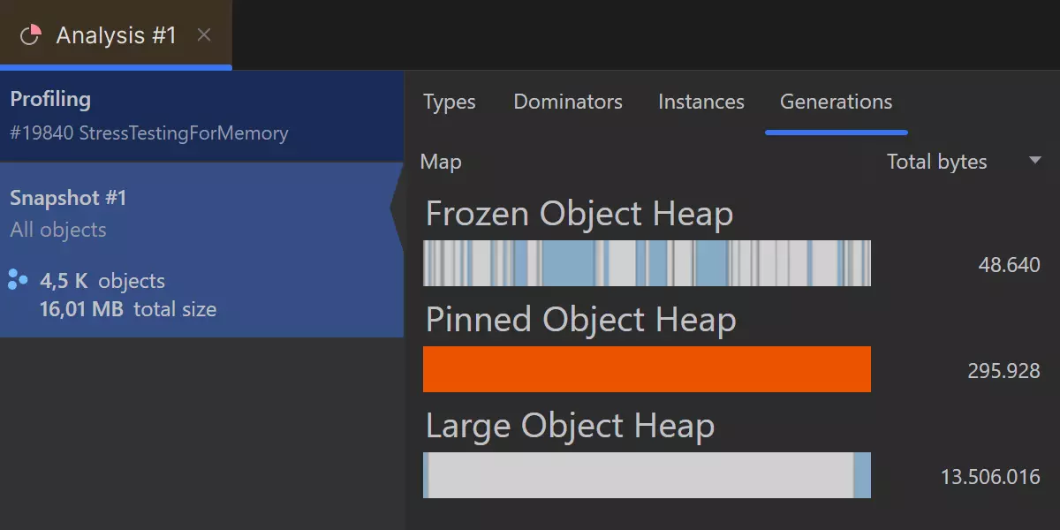Open the Dominators tab
1060x530 pixels.
tap(568, 102)
